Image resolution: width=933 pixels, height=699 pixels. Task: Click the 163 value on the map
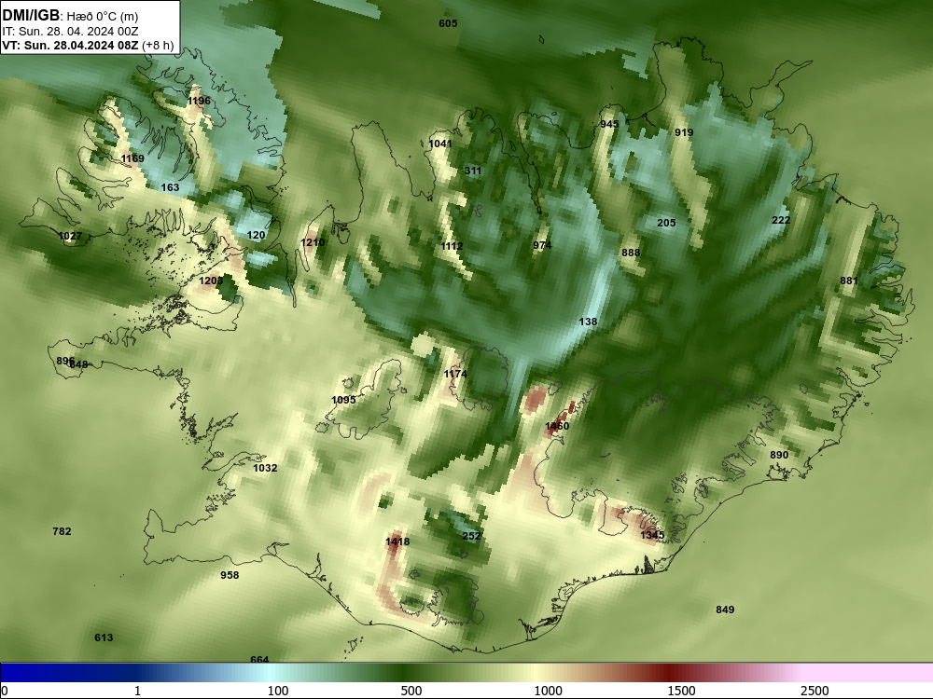click(170, 187)
